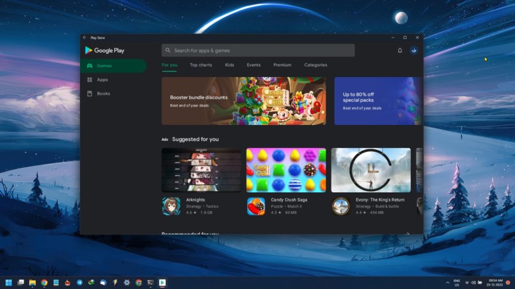This screenshot has height=289, width=515.
Task: Click the search for apps & games field
Action: coord(258,51)
